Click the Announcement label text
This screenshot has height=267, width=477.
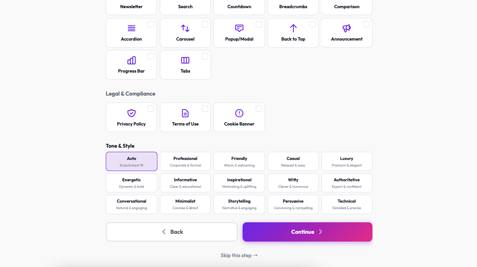coord(347,39)
